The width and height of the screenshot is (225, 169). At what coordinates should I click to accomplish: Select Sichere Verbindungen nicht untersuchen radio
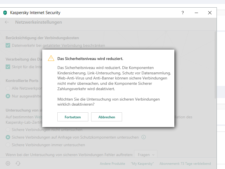[8, 130]
